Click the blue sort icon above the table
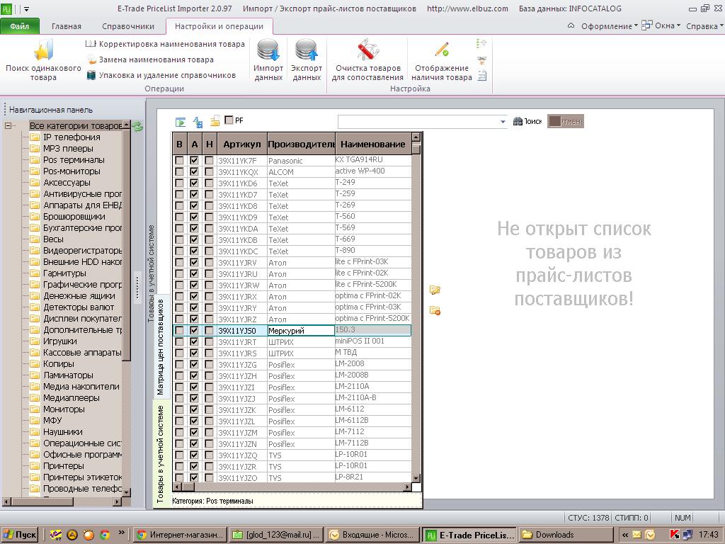Screen dimensions: 725x544 pos(198,122)
